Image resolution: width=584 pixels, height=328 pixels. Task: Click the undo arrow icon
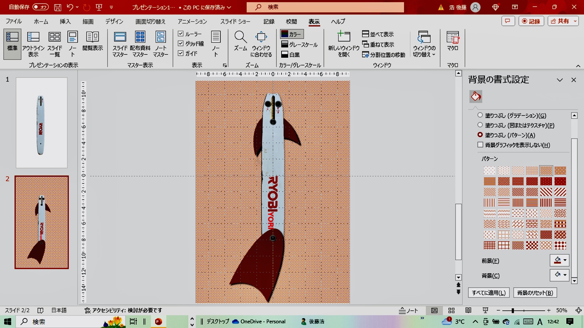point(70,7)
